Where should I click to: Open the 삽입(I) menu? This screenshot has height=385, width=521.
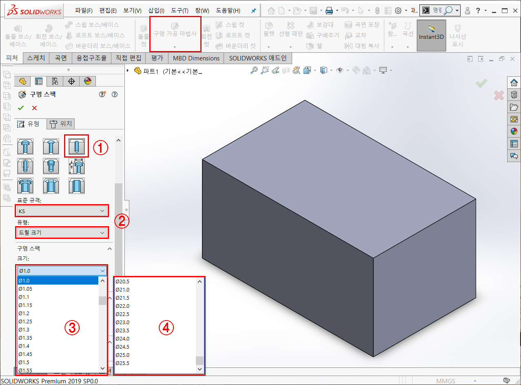click(156, 11)
